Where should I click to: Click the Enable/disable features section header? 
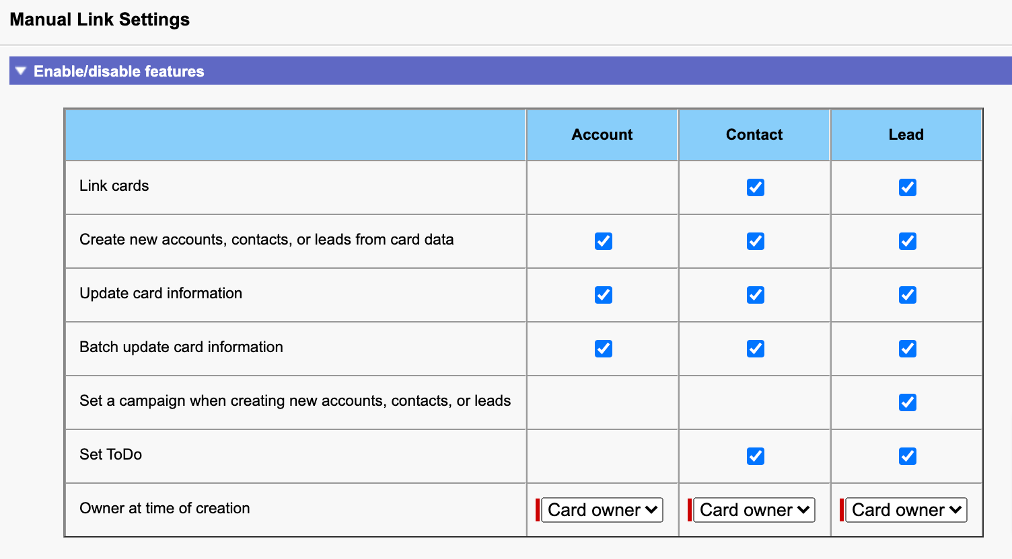pos(119,71)
